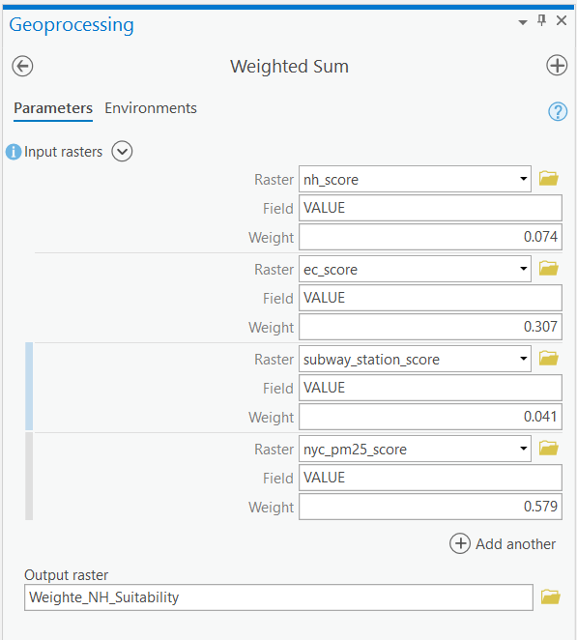Select the Parameters tab
The height and width of the screenshot is (640, 577).
53,108
